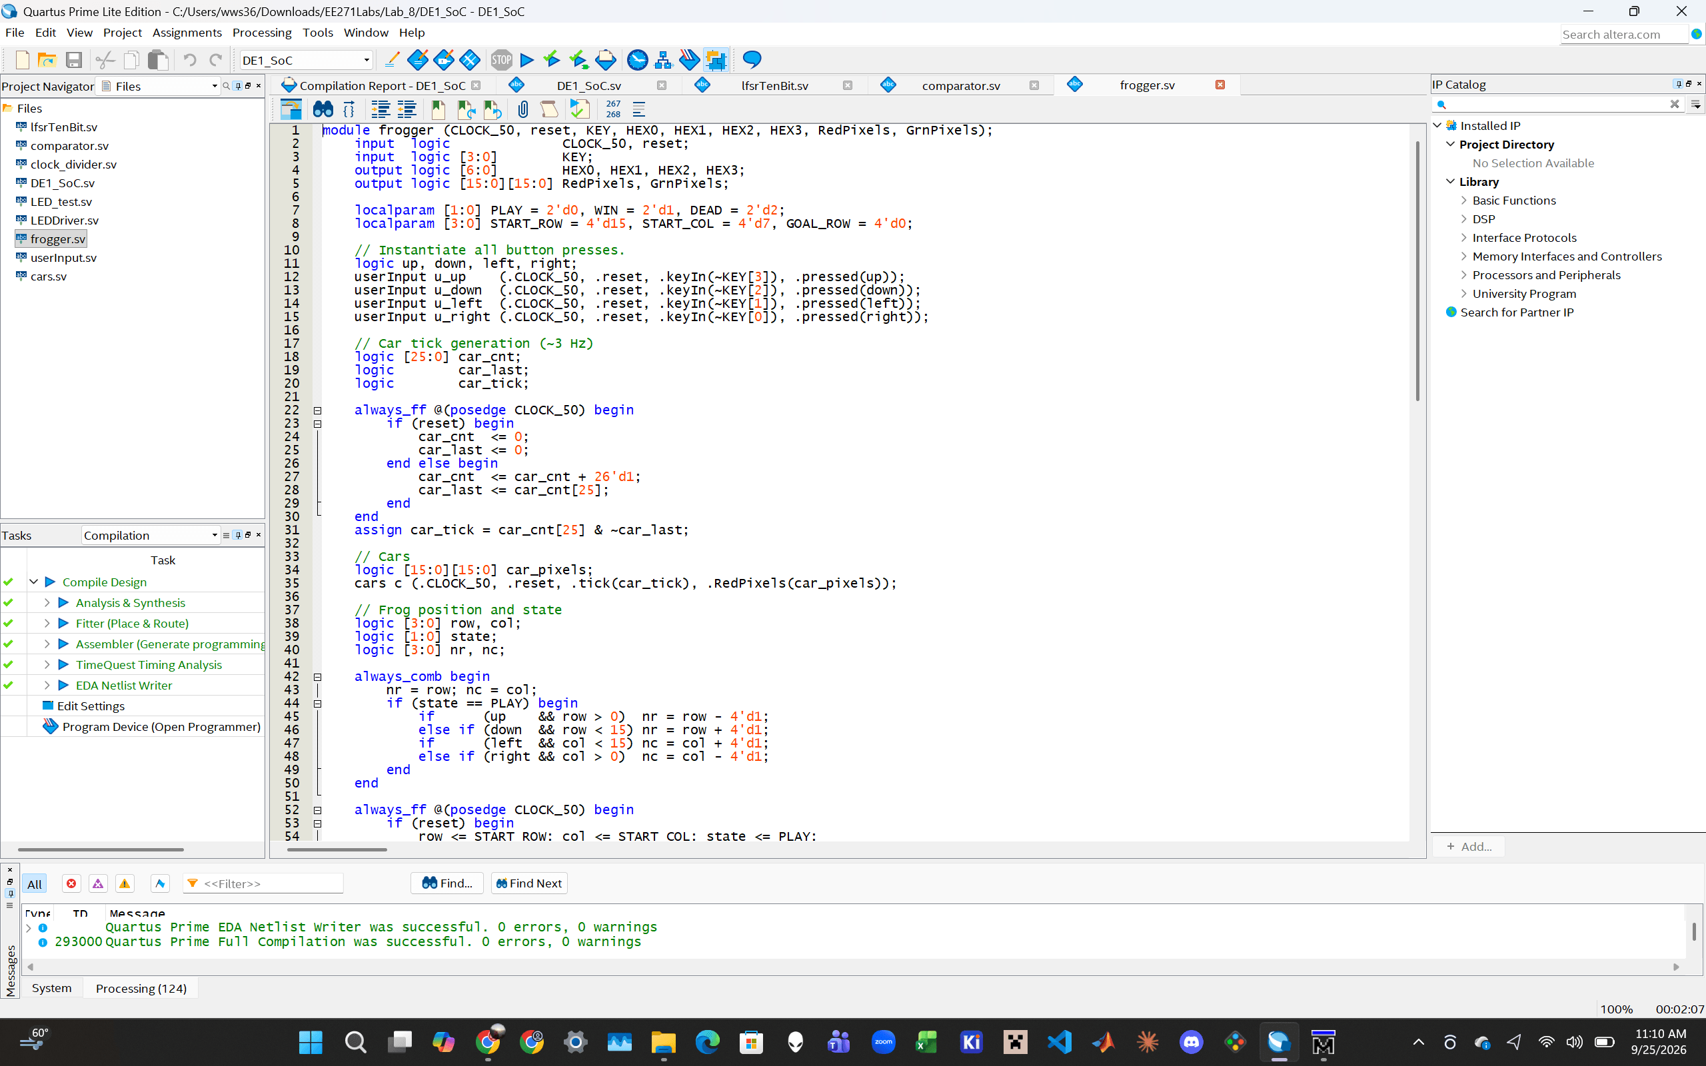Open the Visual Studio Code taskbar icon
1706x1066 pixels.
point(1060,1041)
